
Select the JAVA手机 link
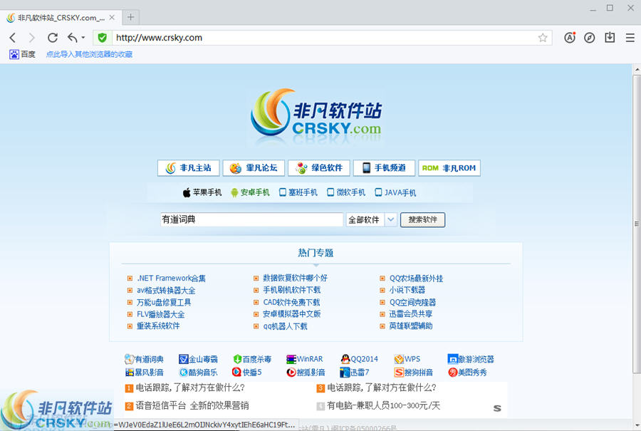(395, 192)
